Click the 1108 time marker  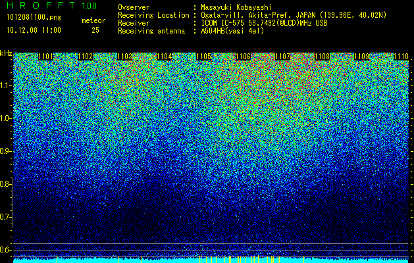[x=322, y=57]
